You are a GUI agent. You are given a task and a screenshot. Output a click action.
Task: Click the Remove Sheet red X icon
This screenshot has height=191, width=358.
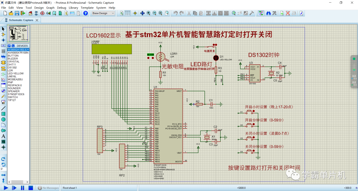(288, 13)
